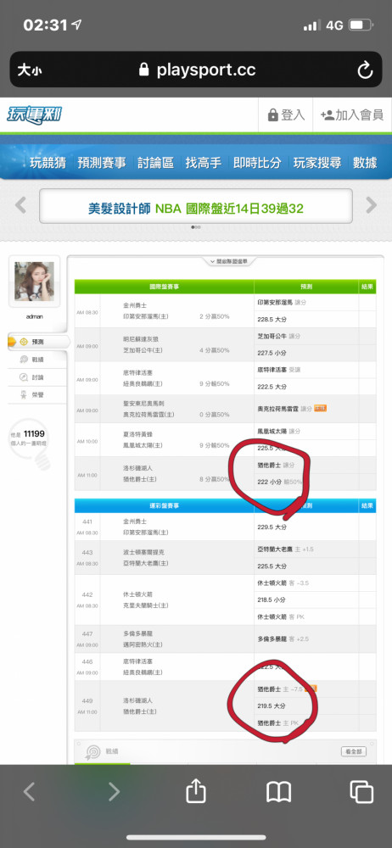Click the 休士頓火箭 客 PK prediction

point(283,616)
